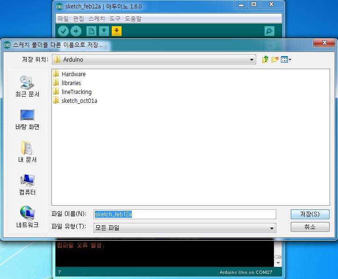Select the lineTracking folder
The image size is (338, 279).
coord(72,92)
